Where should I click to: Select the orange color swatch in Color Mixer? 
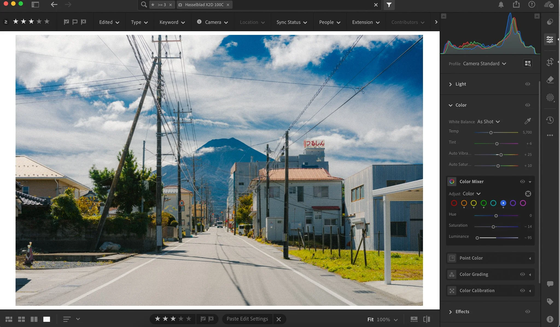click(x=464, y=203)
